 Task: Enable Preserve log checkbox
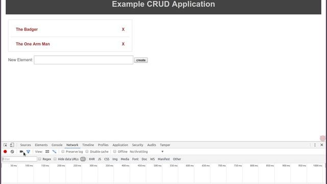pyautogui.click(x=63, y=152)
